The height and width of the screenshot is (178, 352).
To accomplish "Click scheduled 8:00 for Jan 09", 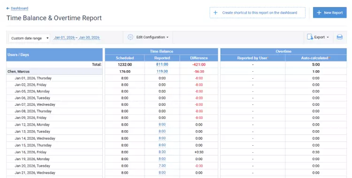I will (x=125, y=118).
